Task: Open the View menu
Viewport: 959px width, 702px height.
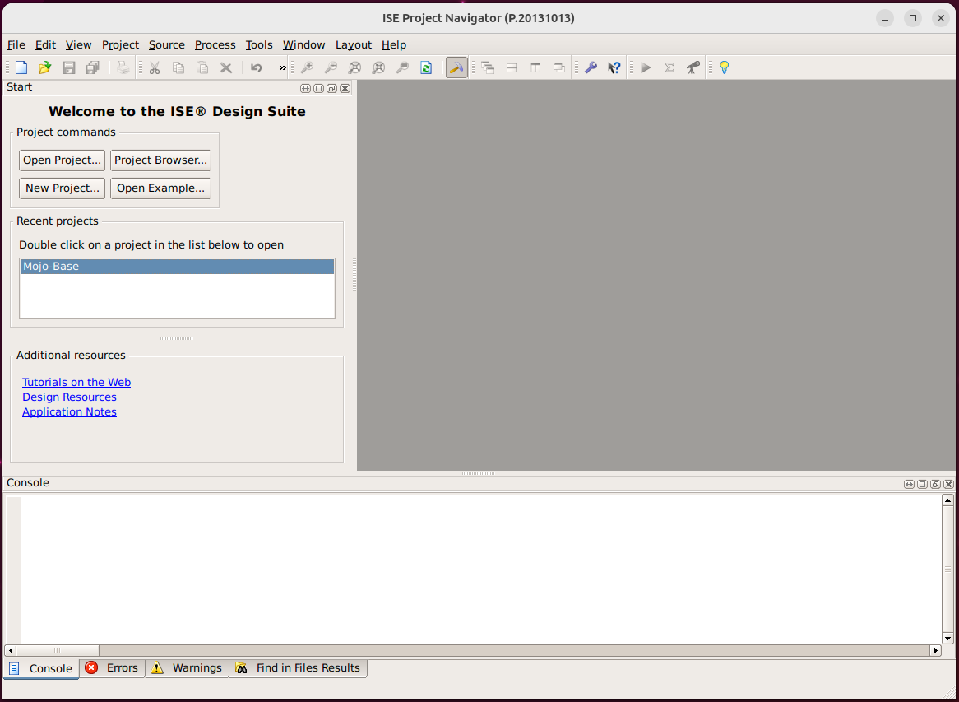Action: pos(79,44)
